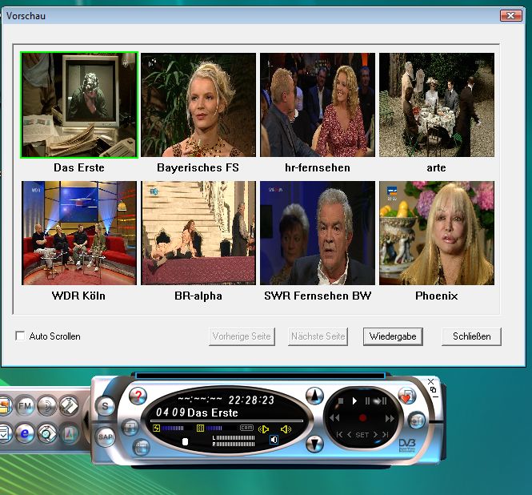532x495 pixels.
Task: Start playback with the play triangle
Action: pos(354,401)
